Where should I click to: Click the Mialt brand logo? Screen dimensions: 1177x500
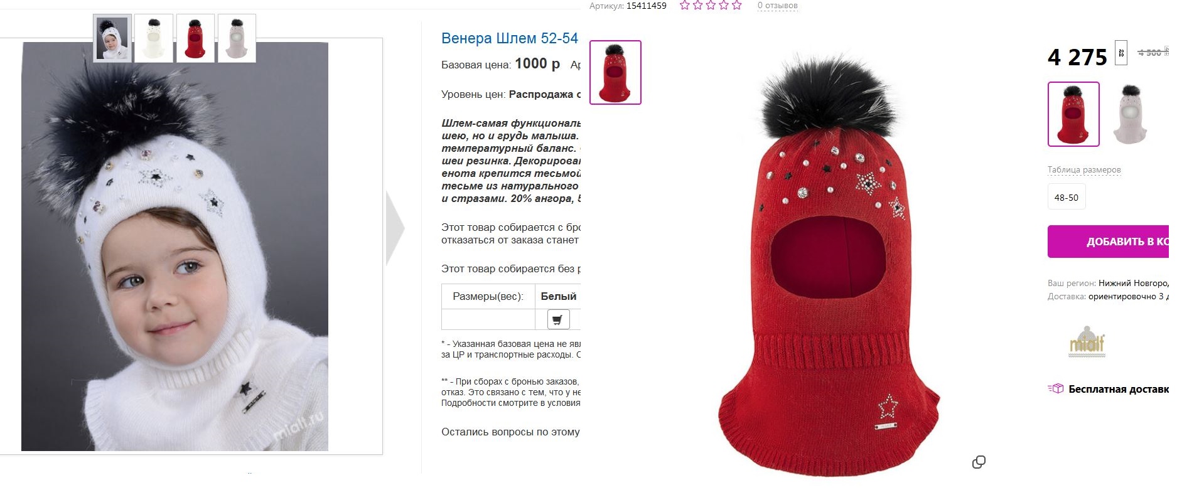pyautogui.click(x=1087, y=343)
